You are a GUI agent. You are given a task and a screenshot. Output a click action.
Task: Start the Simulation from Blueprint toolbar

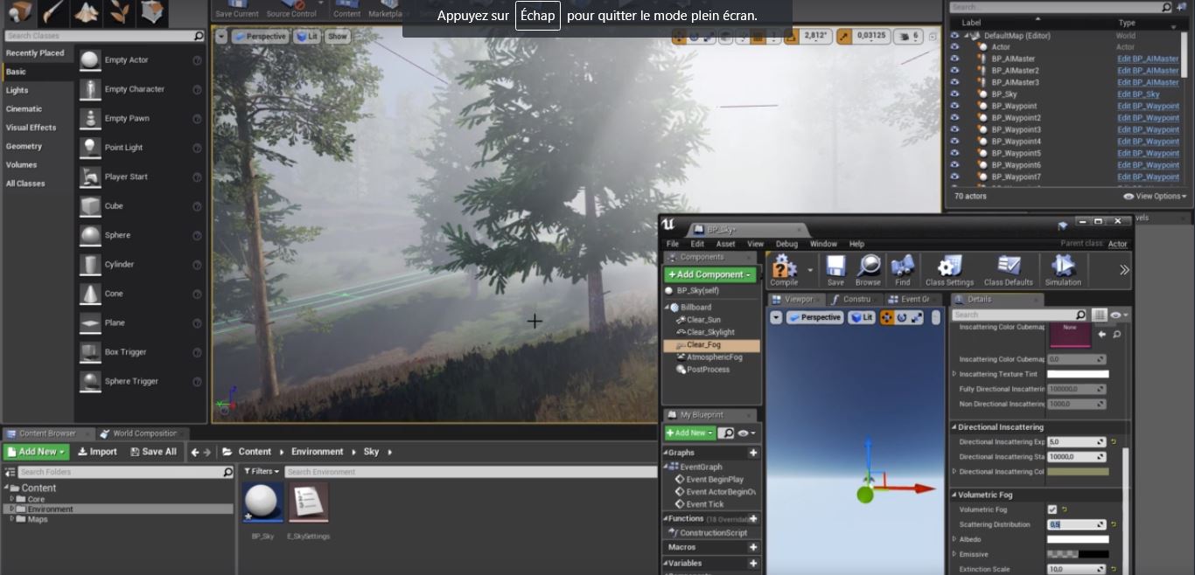[x=1063, y=270]
